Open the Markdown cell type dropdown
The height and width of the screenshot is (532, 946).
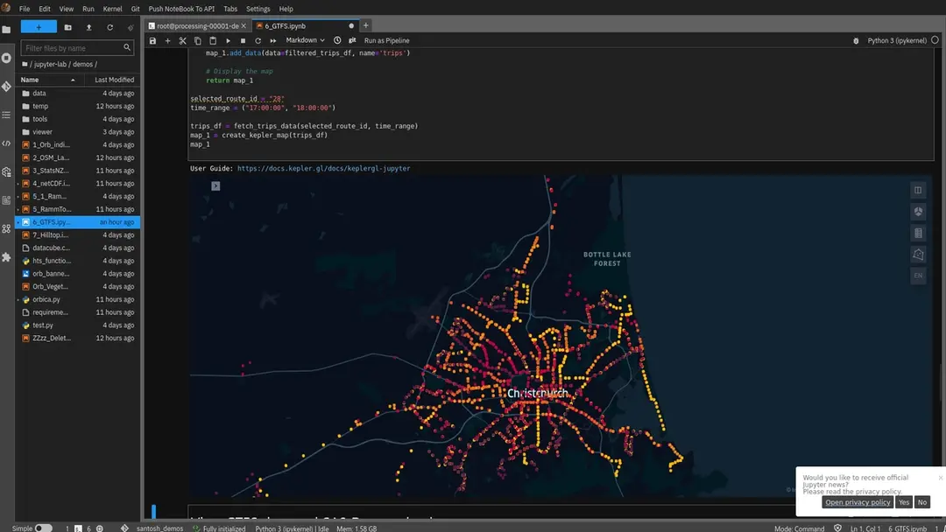pos(305,40)
